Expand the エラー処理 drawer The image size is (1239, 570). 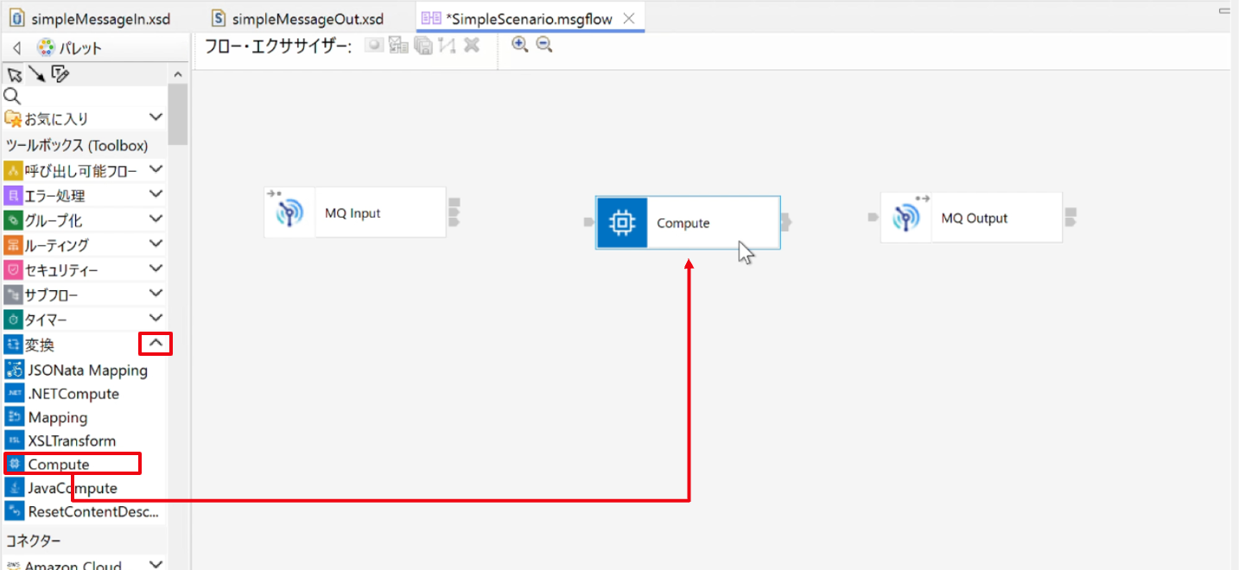click(x=156, y=194)
